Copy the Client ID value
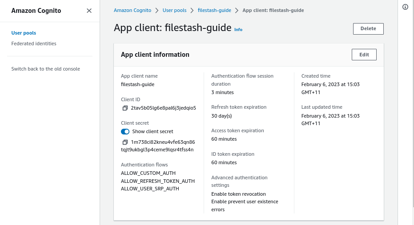The height and width of the screenshot is (225, 414). coord(125,108)
